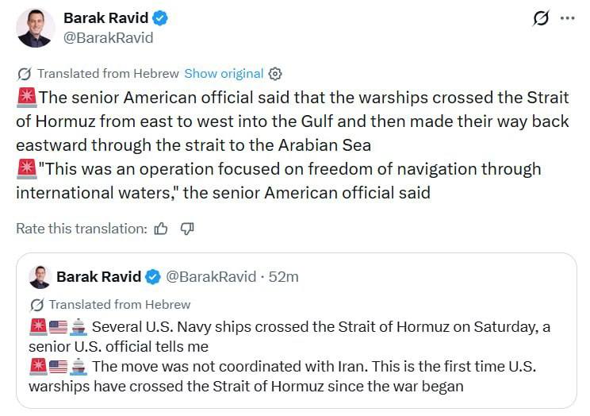Viewport: 590px width, 416px height.
Task: Click the translation icon in quoted post
Action: coord(36,305)
